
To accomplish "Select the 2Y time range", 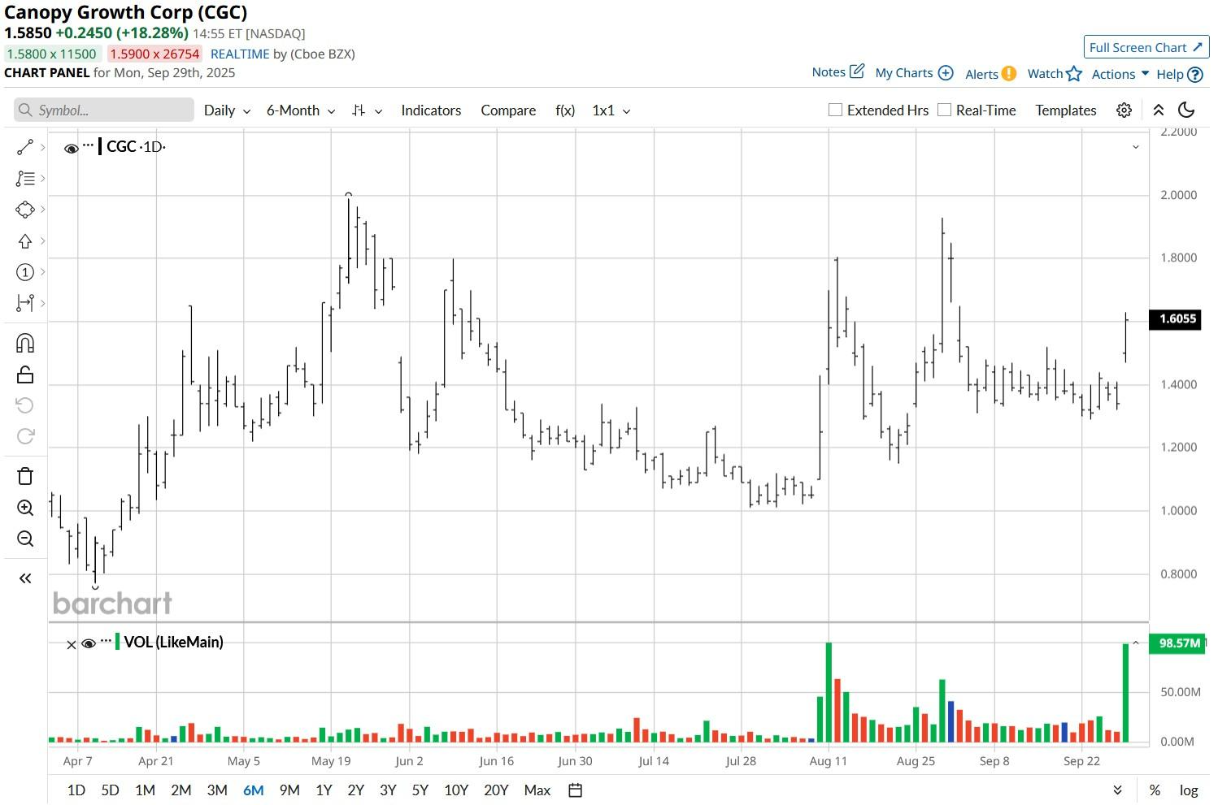I will pos(355,790).
